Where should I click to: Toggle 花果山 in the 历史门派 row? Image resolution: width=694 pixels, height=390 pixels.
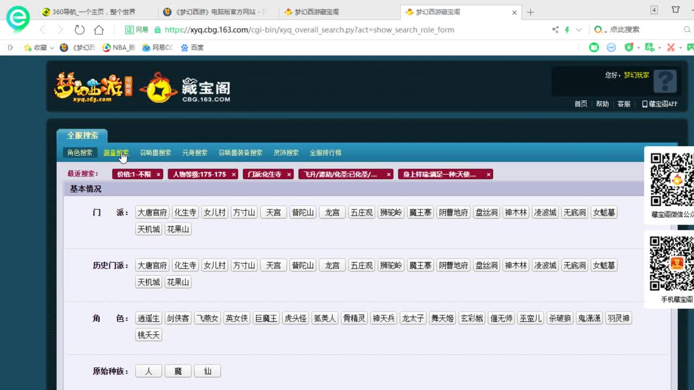tap(178, 282)
